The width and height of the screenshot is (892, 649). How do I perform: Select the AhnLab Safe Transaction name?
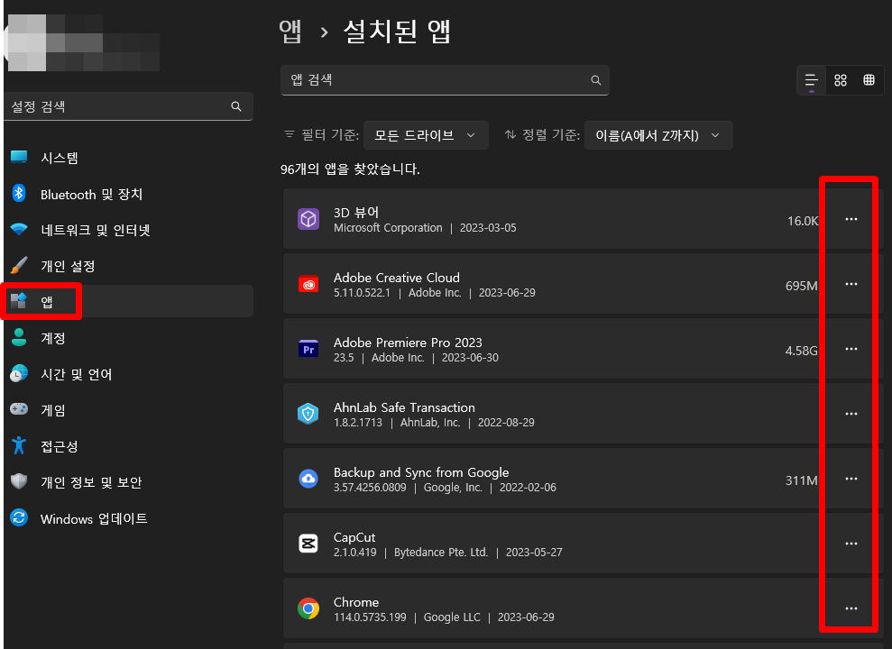tap(404, 407)
